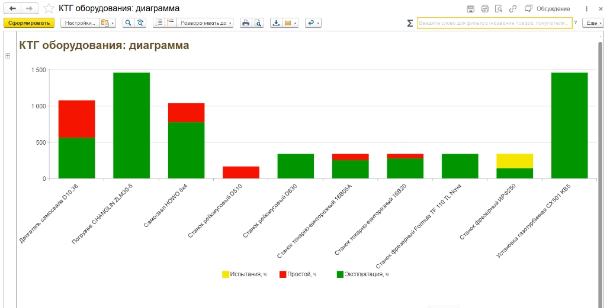Click the get link chain icon
Image resolution: width=610 pixels, height=308 pixels.
pyautogui.click(x=512, y=9)
